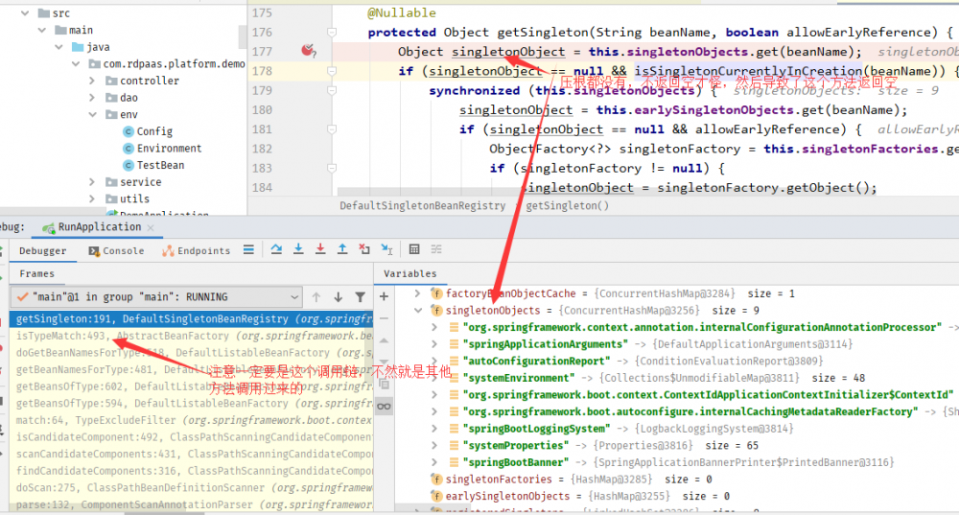The width and height of the screenshot is (959, 515).
Task: Collapse com.rdpaas.platform.demo package
Action: 75,63
